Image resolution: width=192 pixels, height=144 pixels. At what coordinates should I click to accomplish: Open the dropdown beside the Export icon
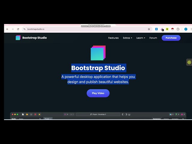pyautogui.click(x=178, y=114)
